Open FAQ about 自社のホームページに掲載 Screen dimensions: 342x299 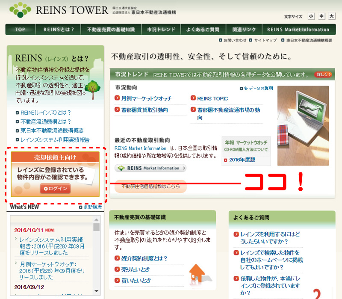271,260
